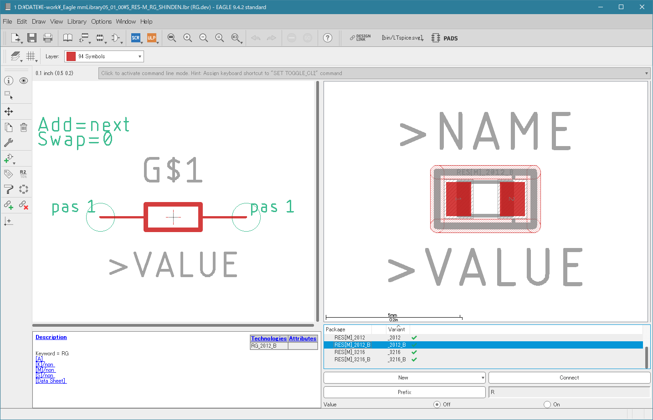Screen dimensions: 653x420
Task: Select the Delete trash can tool
Action: [24, 127]
